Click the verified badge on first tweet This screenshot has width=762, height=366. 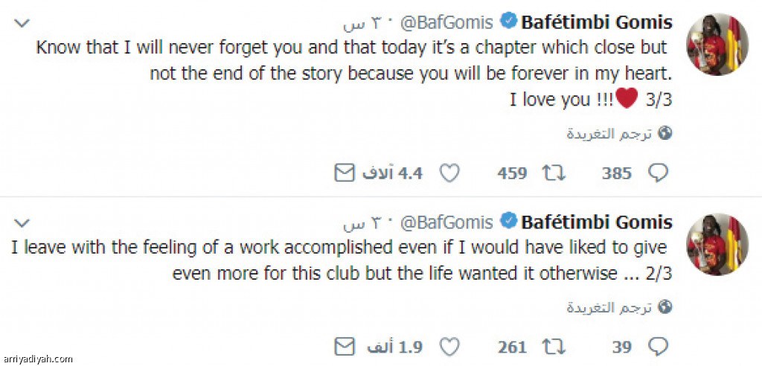click(x=508, y=24)
